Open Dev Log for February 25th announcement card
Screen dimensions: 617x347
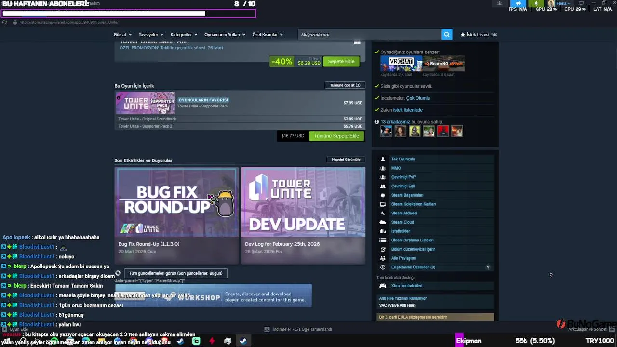tap(303, 215)
